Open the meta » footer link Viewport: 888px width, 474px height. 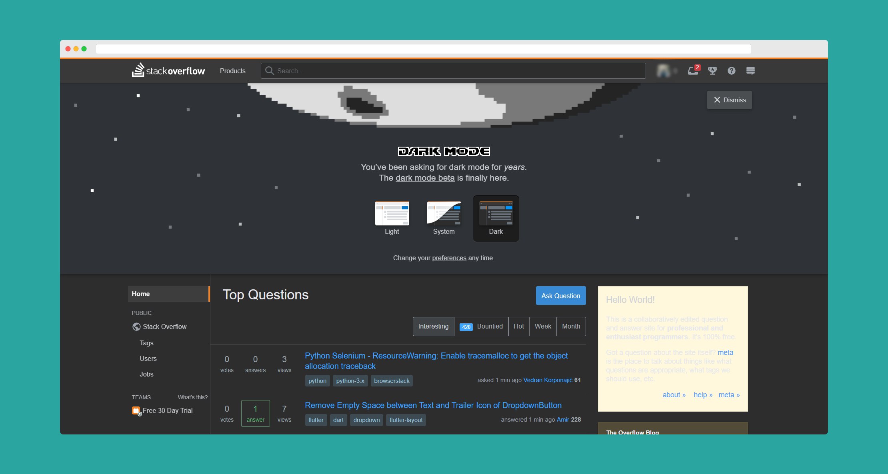(x=729, y=395)
